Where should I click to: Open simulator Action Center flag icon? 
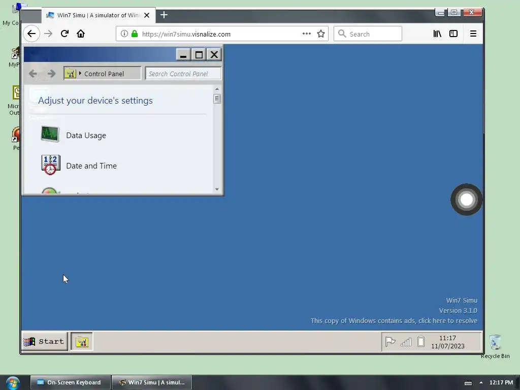click(x=390, y=342)
